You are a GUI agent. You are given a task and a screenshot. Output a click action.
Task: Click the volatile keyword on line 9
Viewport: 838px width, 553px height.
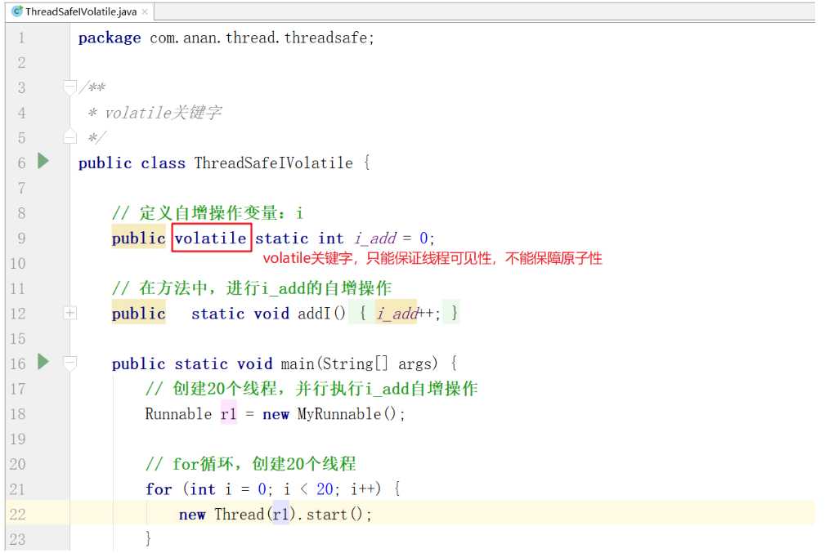[x=211, y=238]
